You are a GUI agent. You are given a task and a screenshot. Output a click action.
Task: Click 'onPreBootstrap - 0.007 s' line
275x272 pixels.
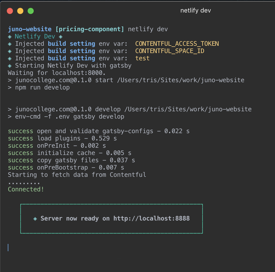pos(66,167)
